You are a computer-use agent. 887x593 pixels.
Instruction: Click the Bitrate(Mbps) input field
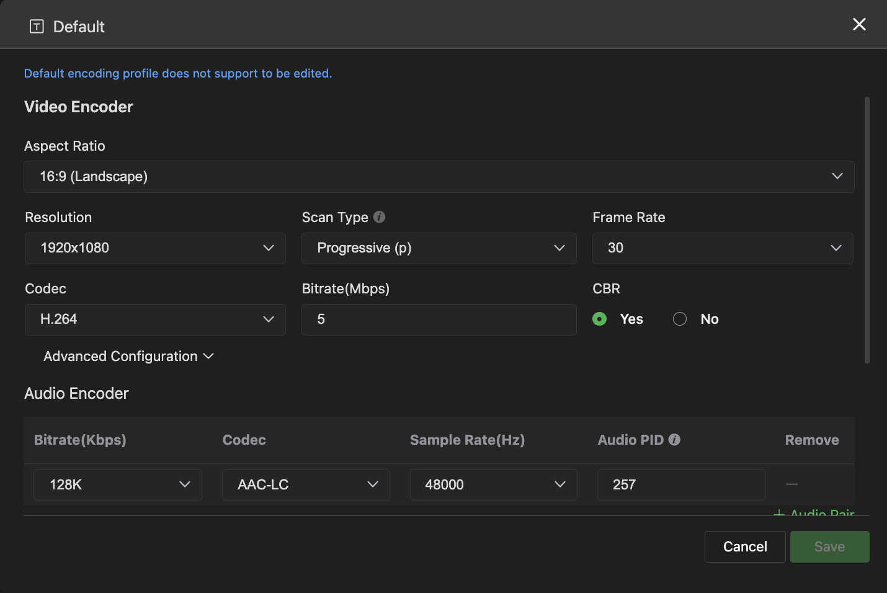(439, 319)
